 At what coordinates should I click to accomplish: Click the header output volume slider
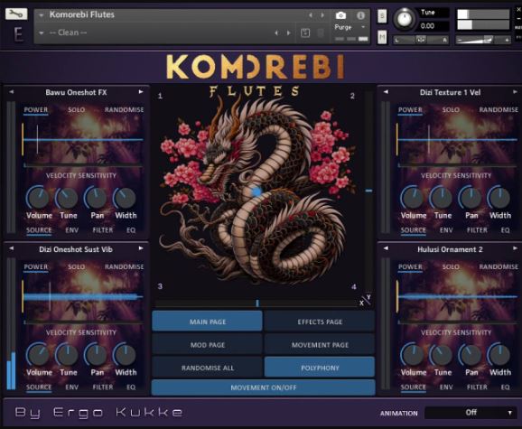(x=483, y=41)
